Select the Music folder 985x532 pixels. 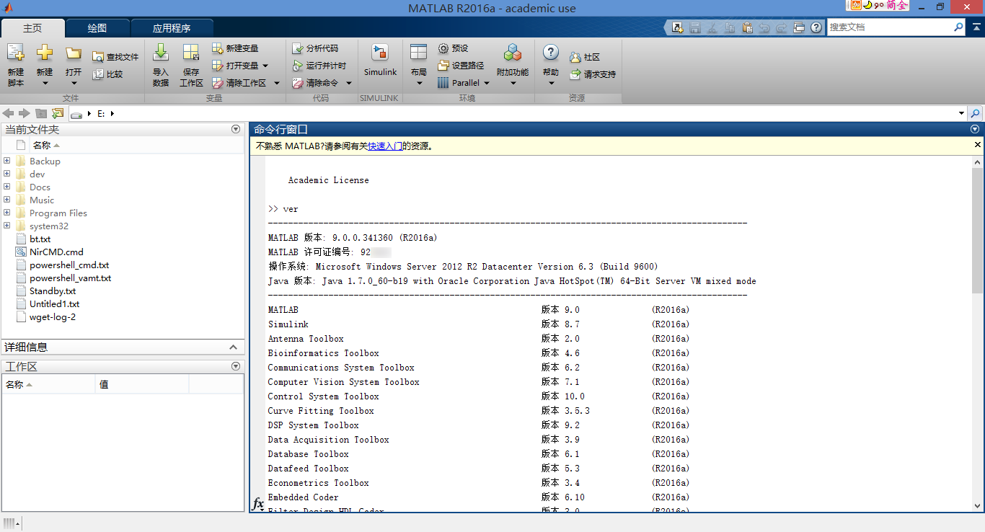click(x=42, y=200)
